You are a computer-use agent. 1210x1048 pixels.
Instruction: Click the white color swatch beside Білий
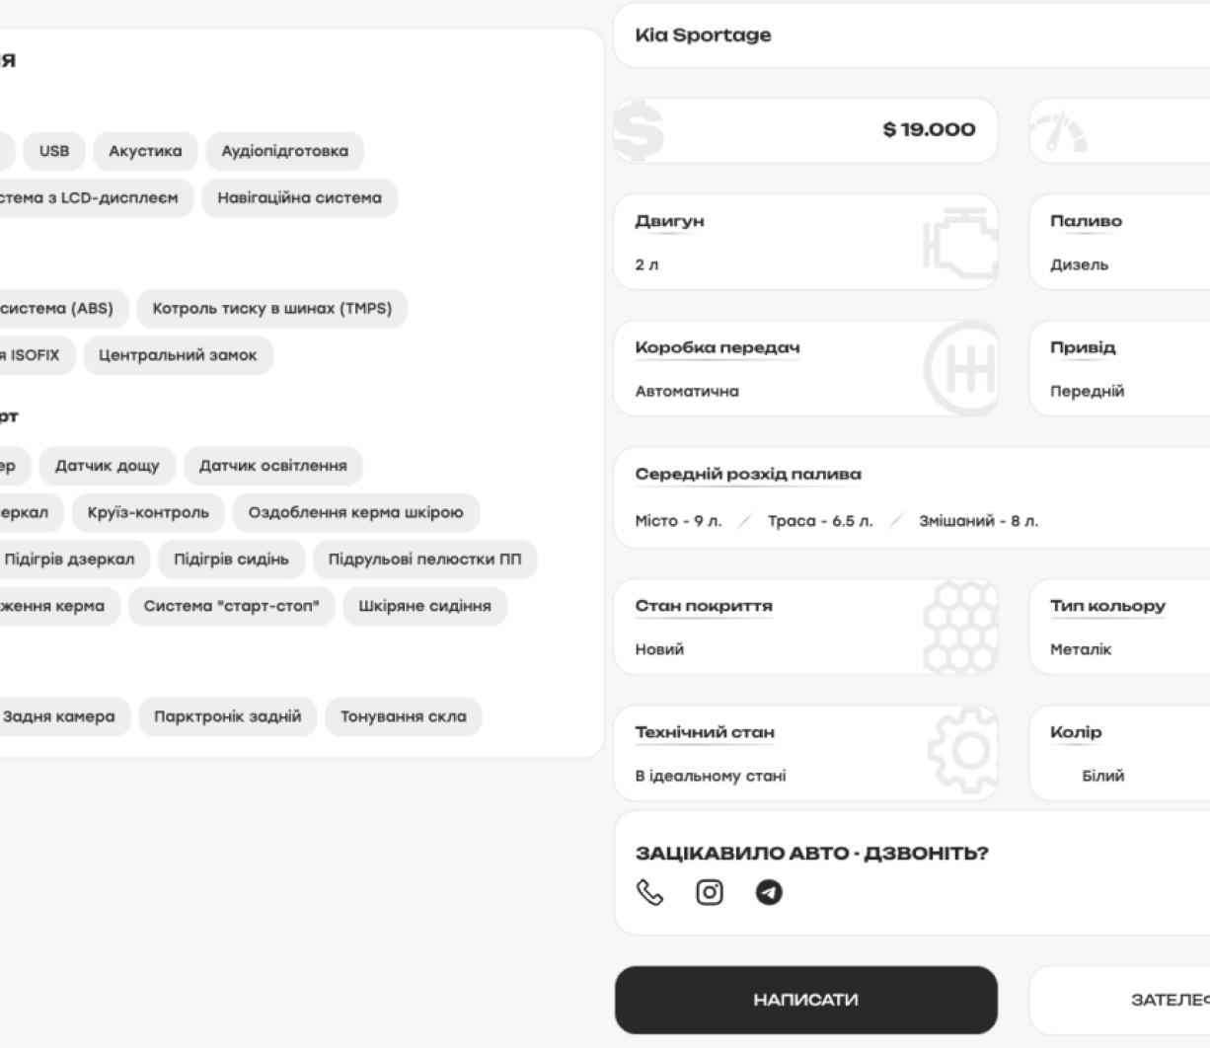(1061, 776)
